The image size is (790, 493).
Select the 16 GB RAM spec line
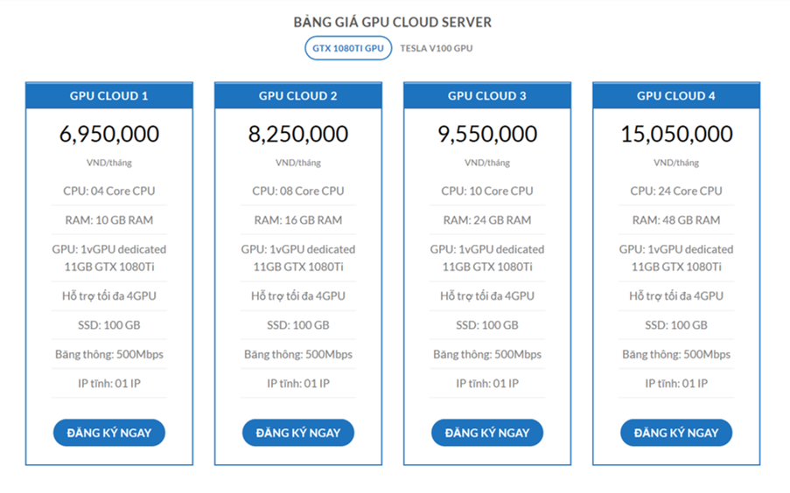pos(297,220)
